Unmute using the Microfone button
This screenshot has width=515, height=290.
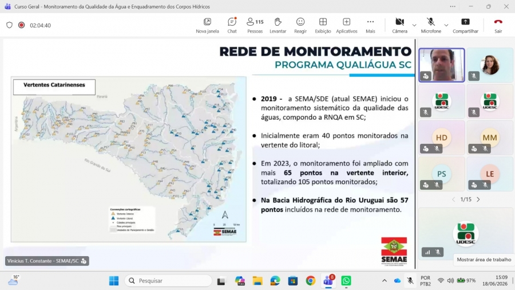431,25
